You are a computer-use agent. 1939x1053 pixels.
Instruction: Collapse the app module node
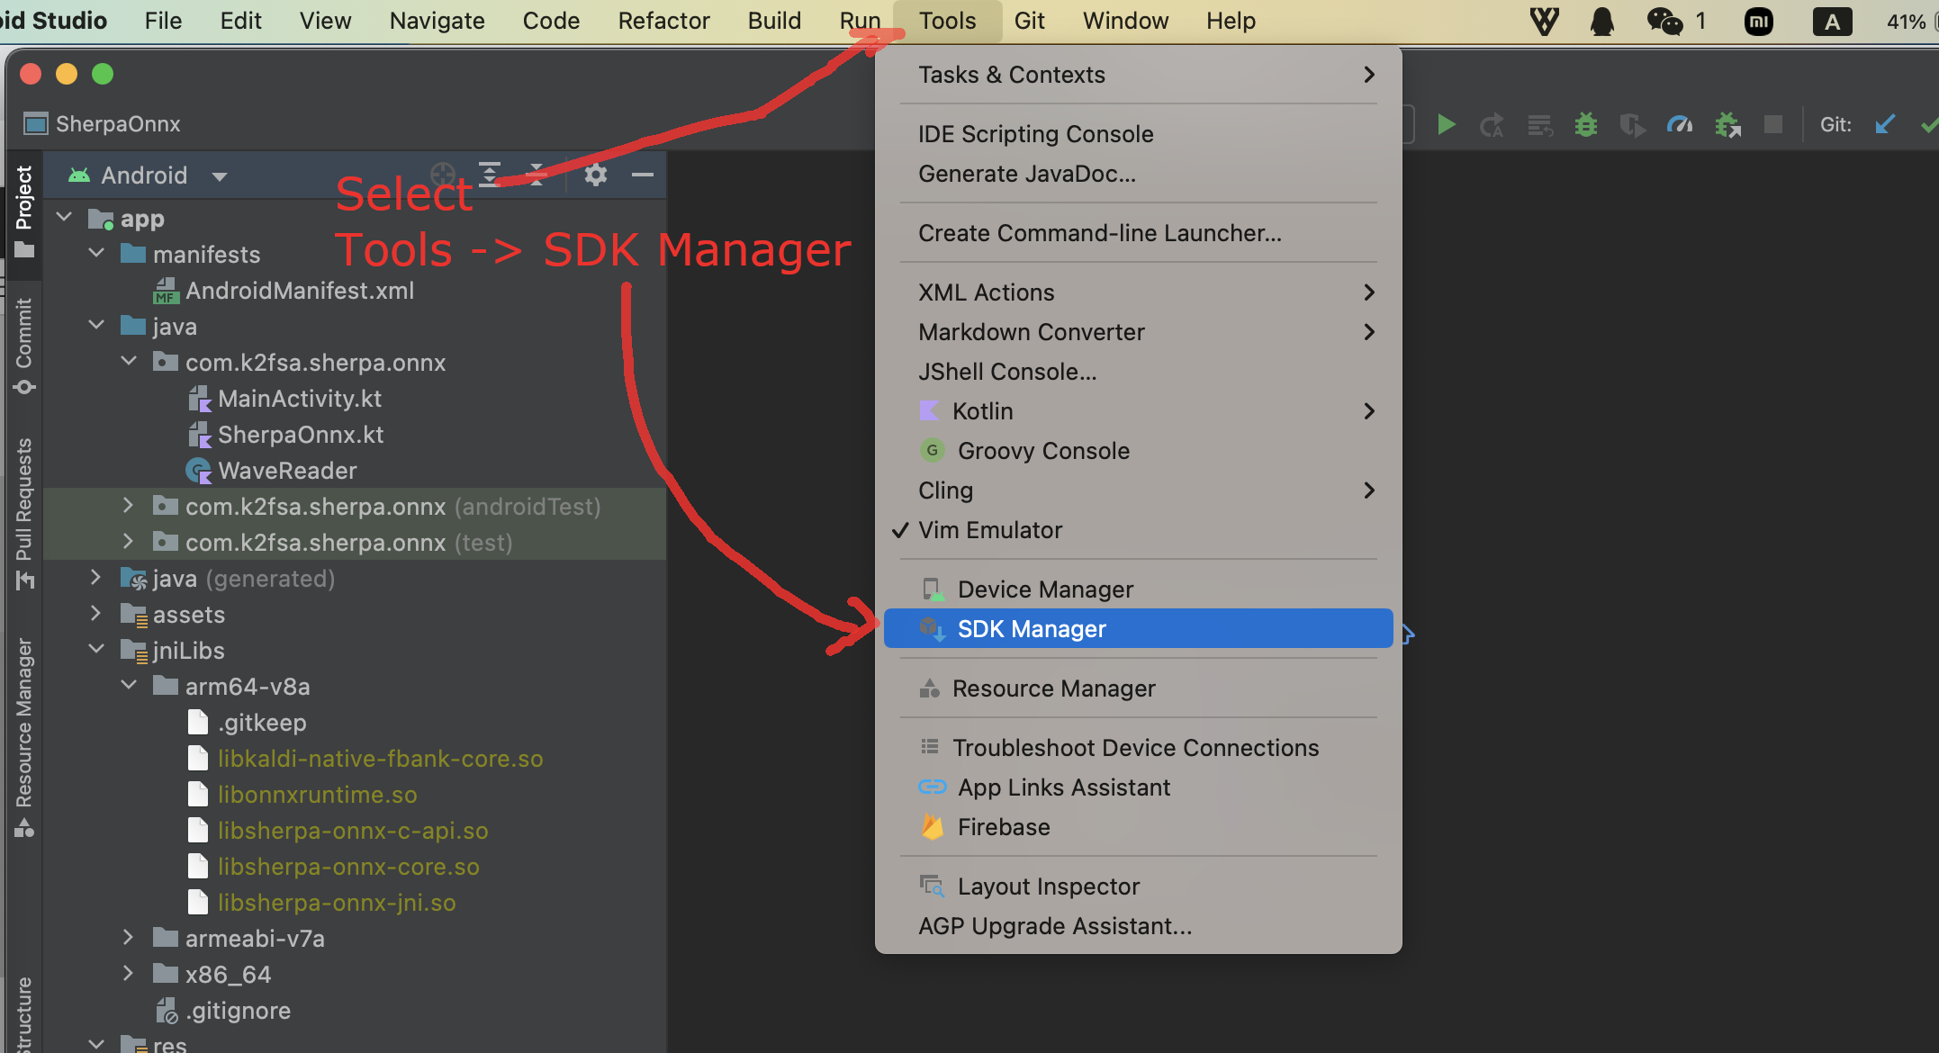click(64, 217)
